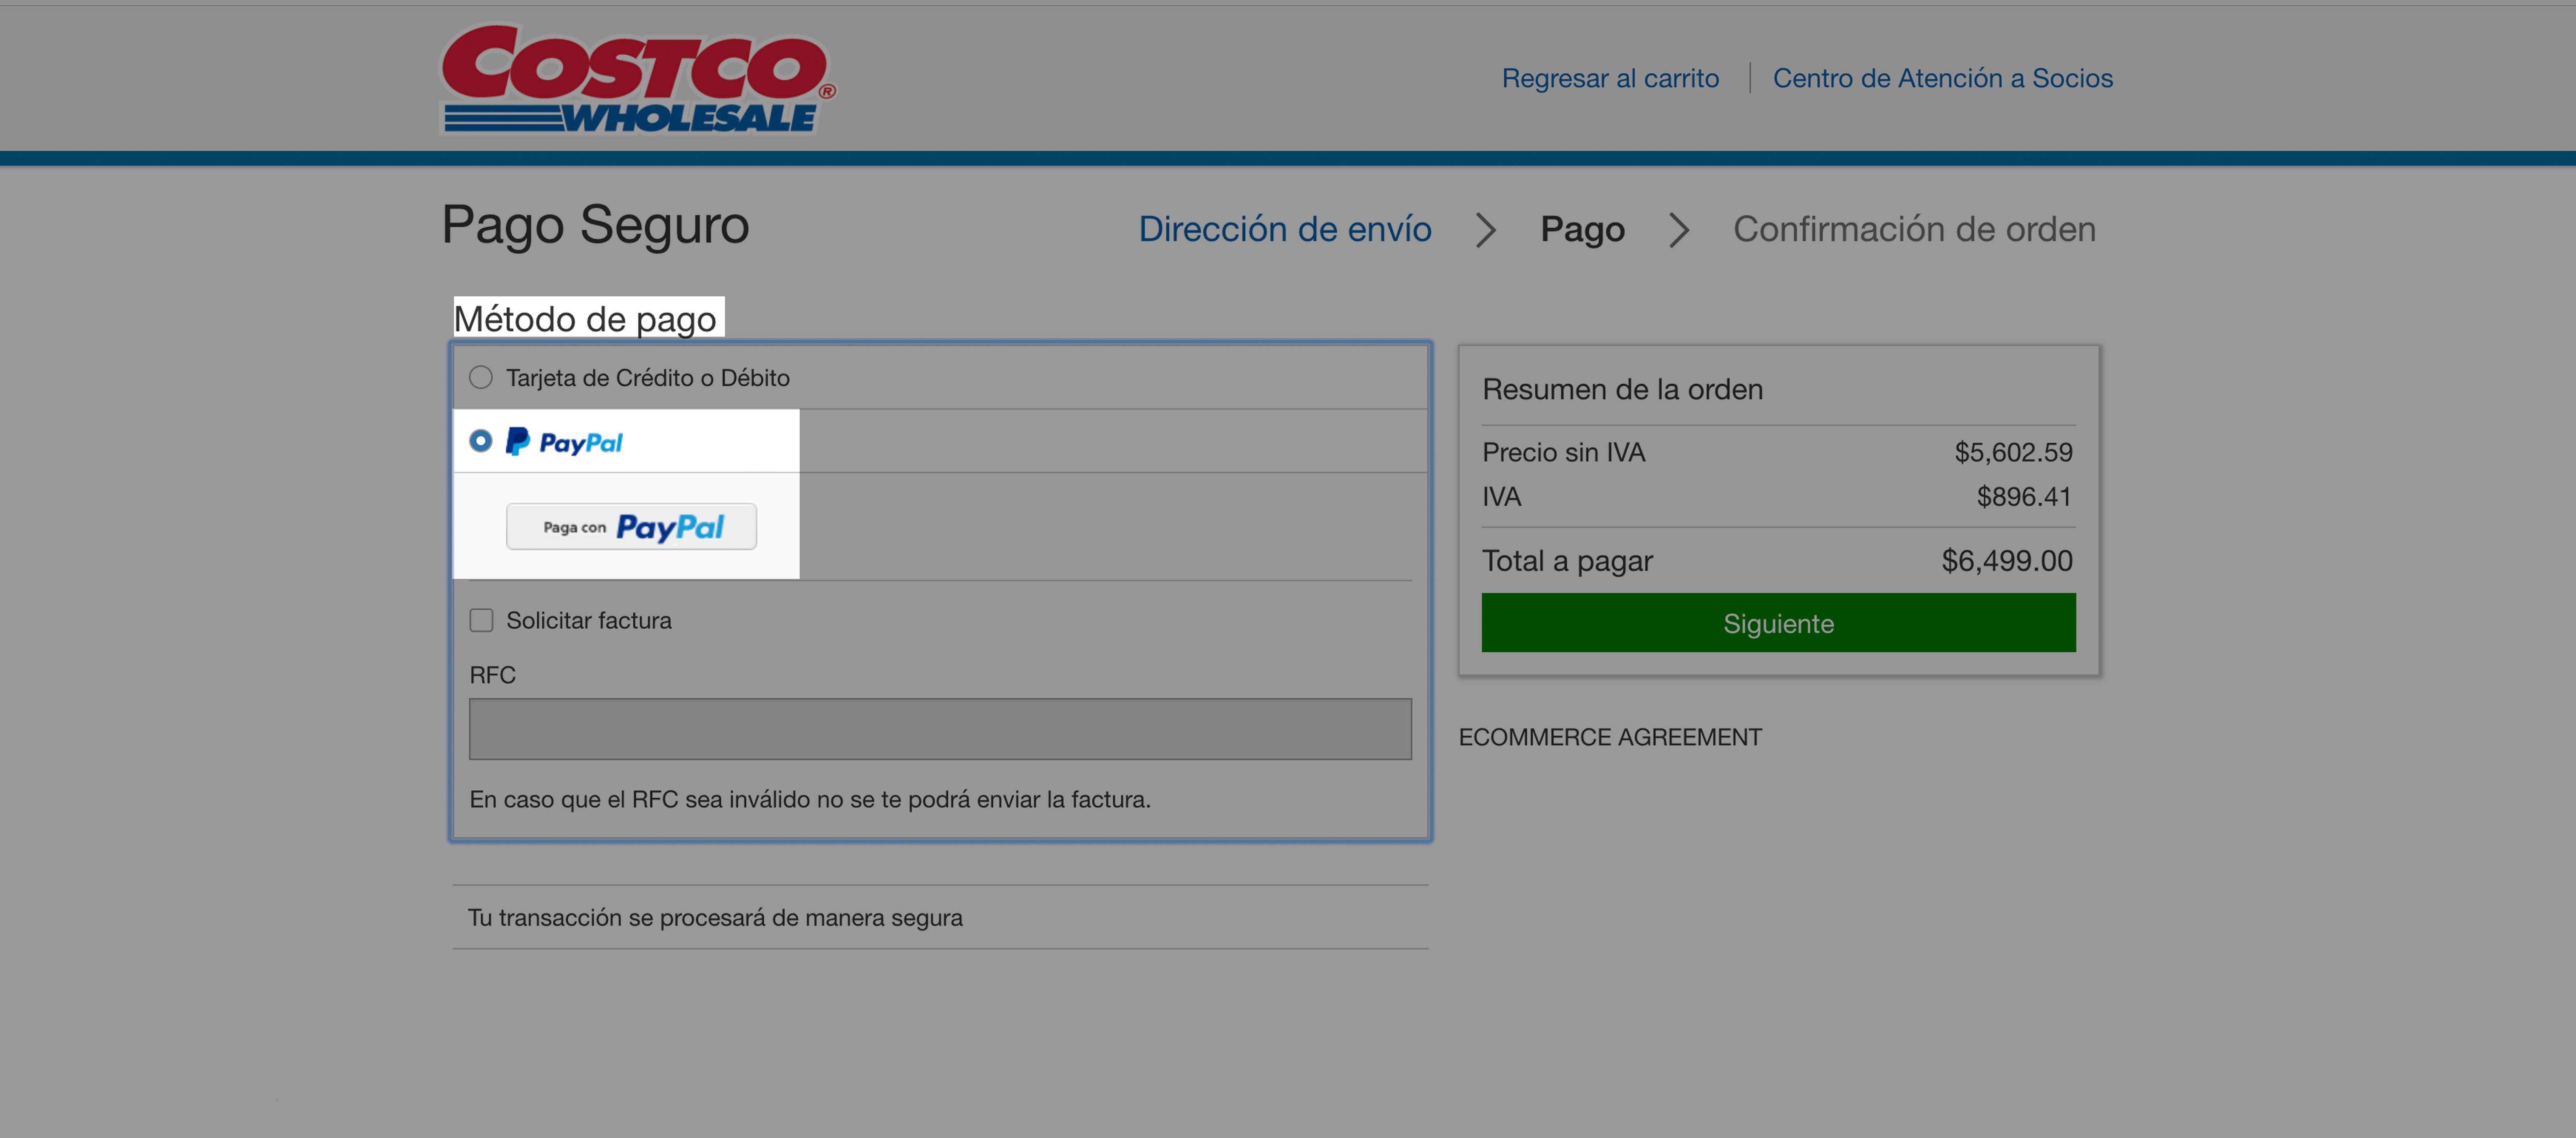Click the Precio sin IVA amount $5,602.59
Image resolution: width=2576 pixels, height=1138 pixels.
click(x=2014, y=452)
